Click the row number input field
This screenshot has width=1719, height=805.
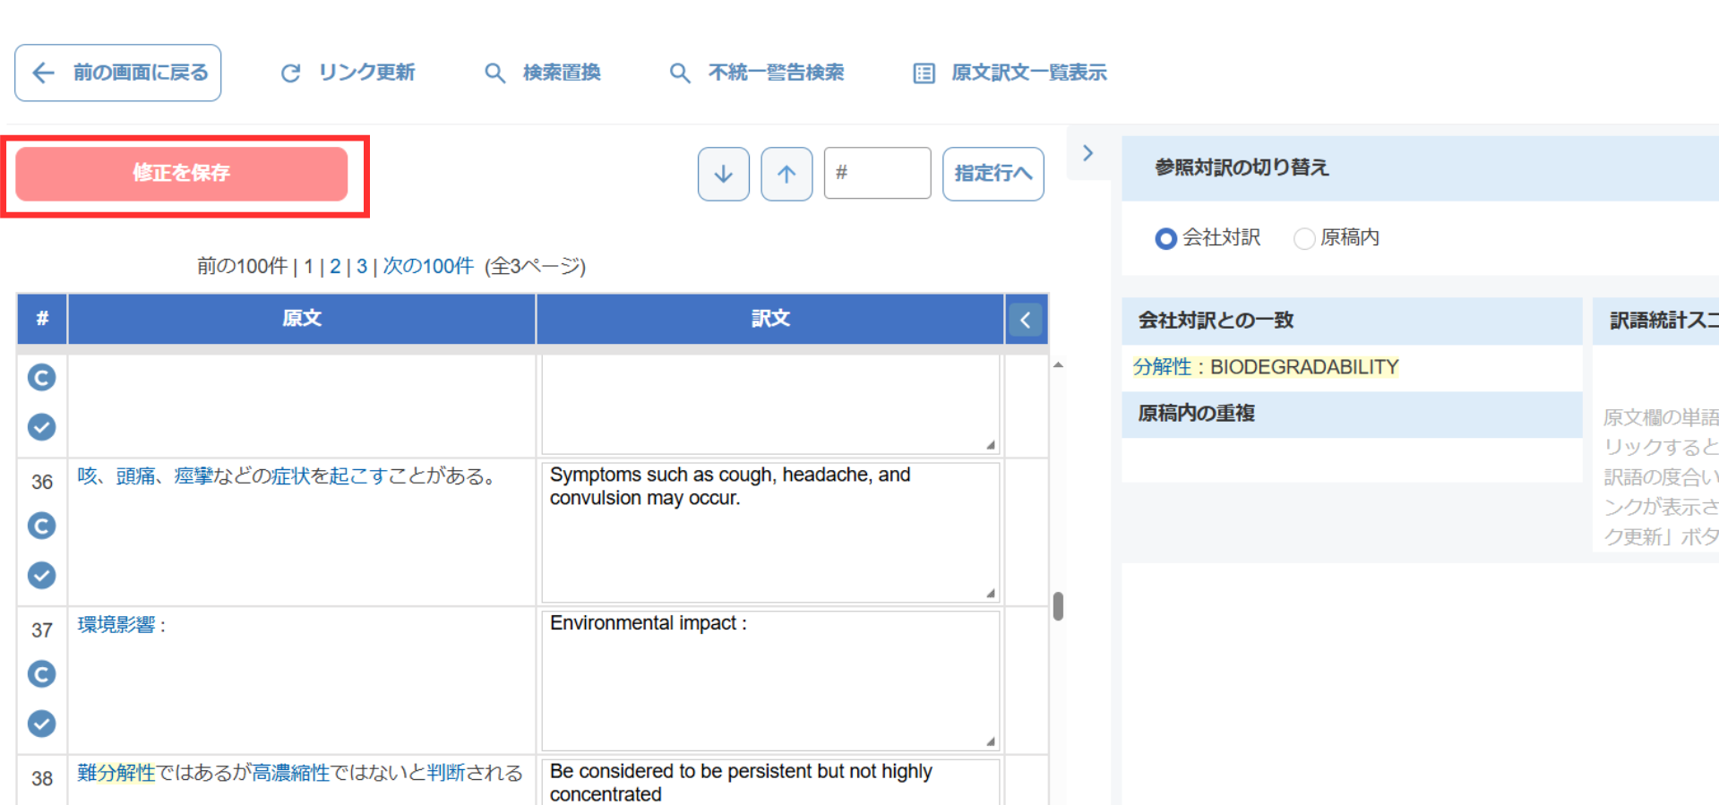(877, 173)
